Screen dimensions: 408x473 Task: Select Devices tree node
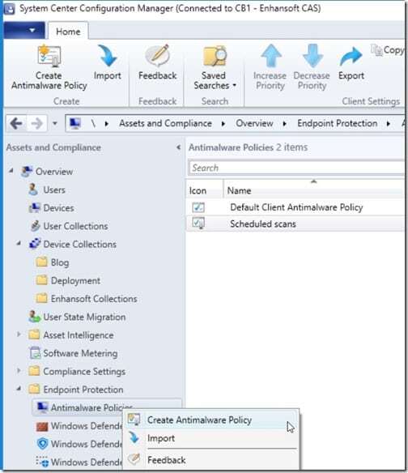(x=58, y=208)
